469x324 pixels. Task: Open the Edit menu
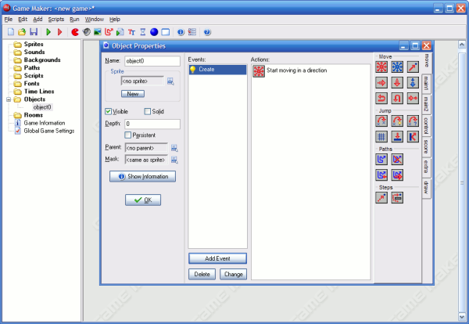(23, 20)
